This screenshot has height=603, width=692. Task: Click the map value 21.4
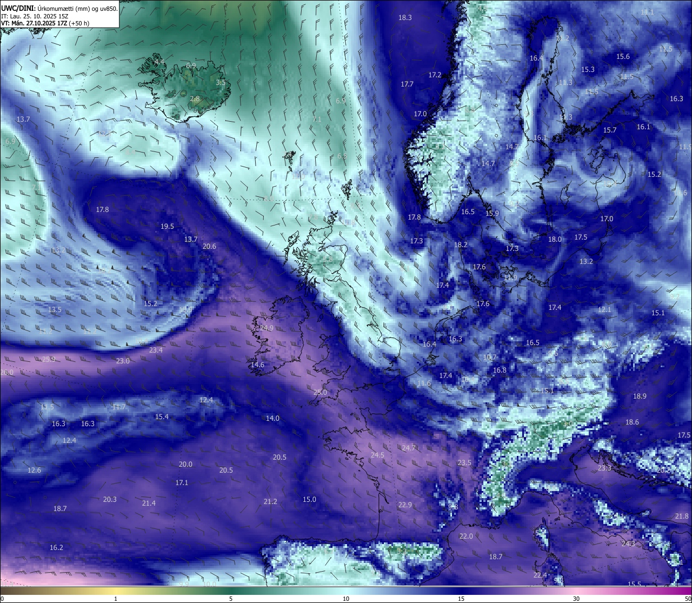coord(149,503)
